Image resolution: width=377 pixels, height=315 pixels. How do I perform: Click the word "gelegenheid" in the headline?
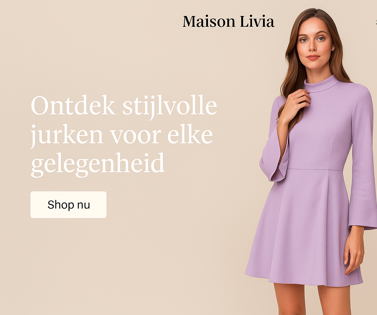tap(98, 164)
